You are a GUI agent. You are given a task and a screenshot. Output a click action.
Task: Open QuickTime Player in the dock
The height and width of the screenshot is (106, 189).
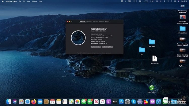[159, 102]
